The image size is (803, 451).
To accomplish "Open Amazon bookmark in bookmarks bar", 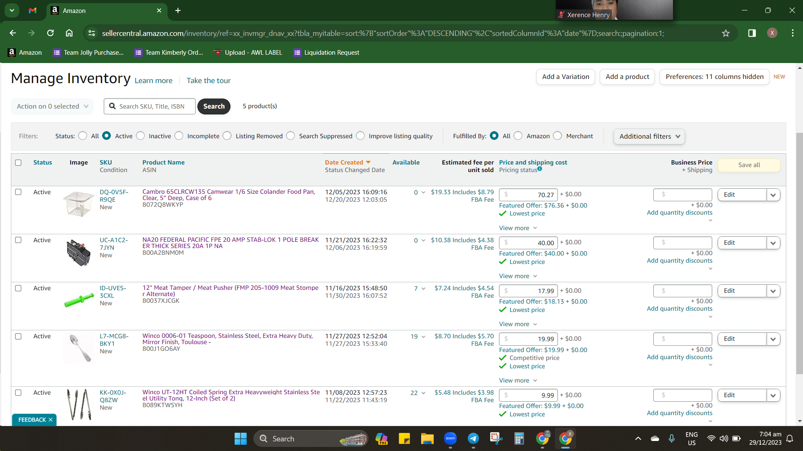I will pos(25,53).
